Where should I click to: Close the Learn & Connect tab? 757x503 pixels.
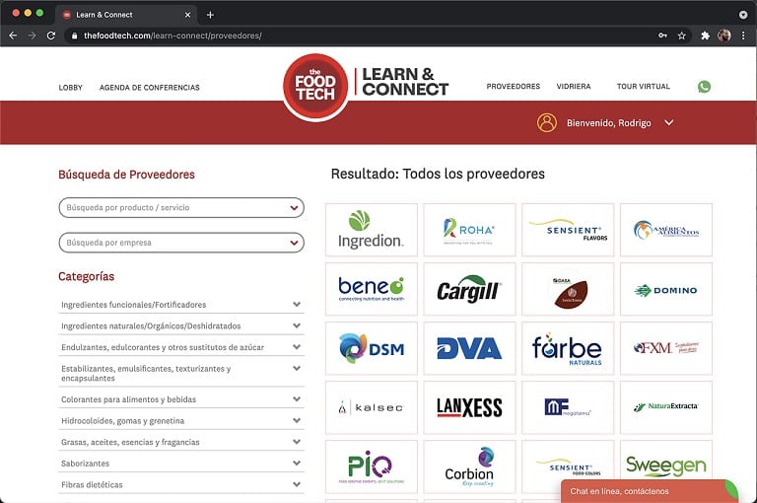(x=187, y=15)
